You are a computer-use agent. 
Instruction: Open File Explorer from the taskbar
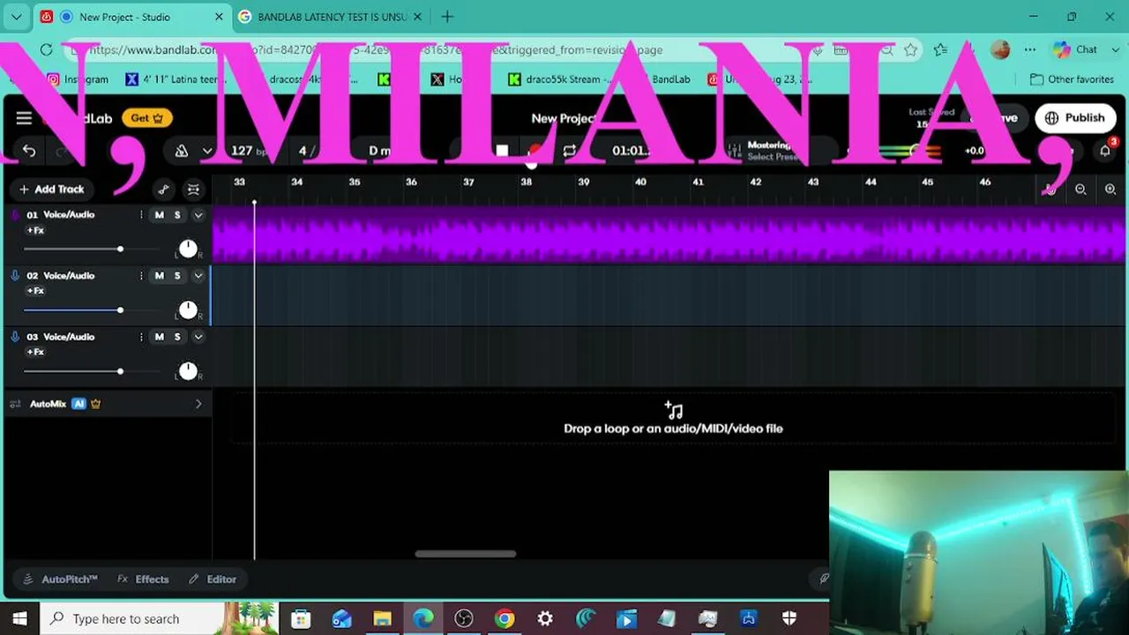(382, 619)
